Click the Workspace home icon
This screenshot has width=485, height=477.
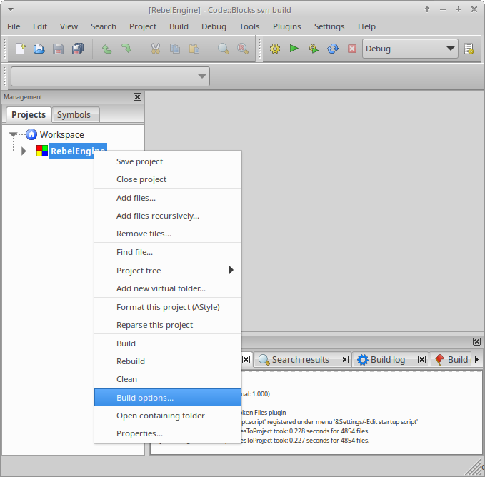point(31,134)
